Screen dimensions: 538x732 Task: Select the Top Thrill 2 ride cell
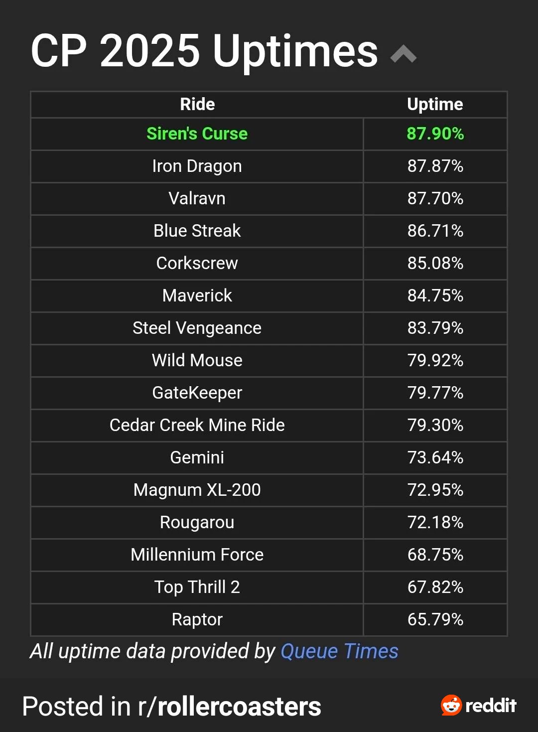pyautogui.click(x=197, y=587)
